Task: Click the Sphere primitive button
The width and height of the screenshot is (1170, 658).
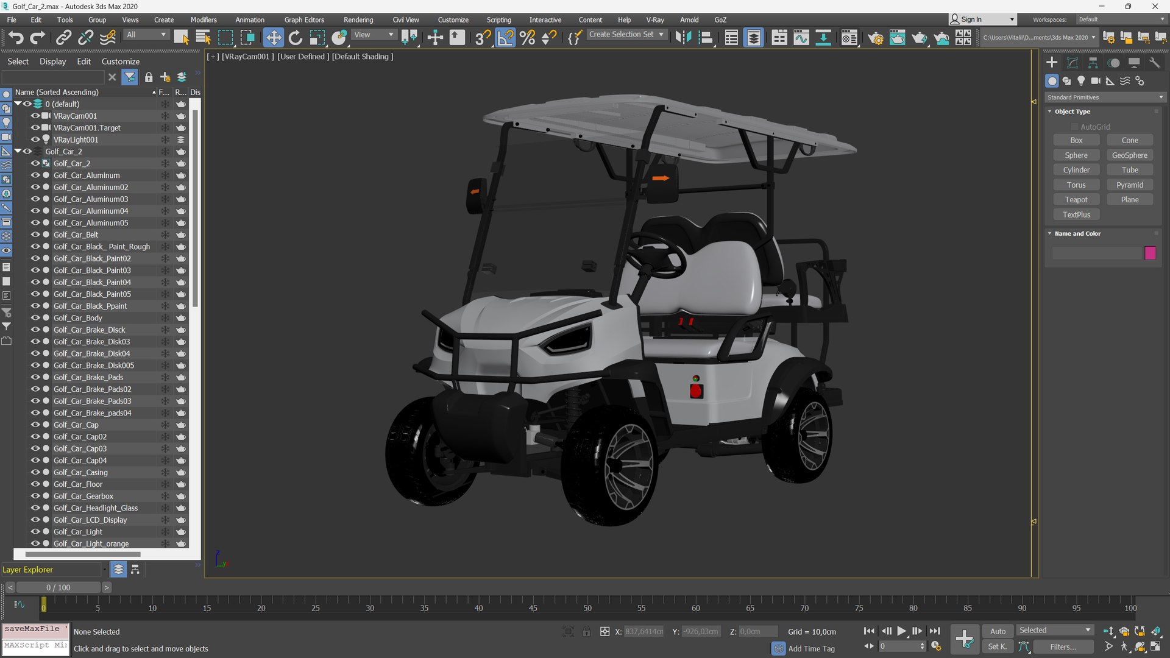Action: [x=1076, y=155]
